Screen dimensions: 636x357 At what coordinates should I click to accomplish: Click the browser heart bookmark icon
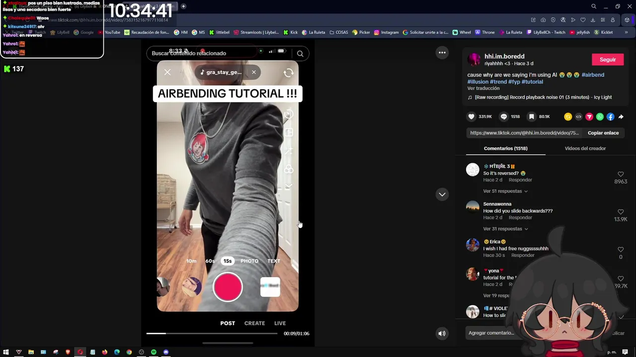click(x=583, y=20)
